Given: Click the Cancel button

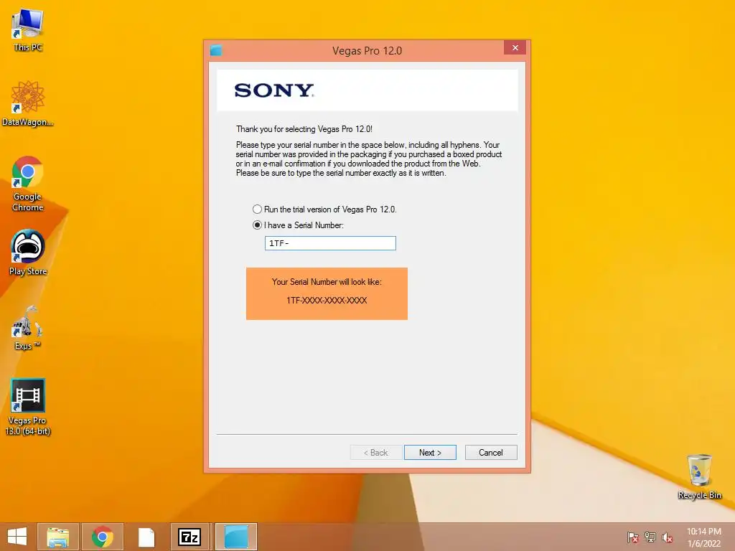Looking at the screenshot, I should pos(491,453).
